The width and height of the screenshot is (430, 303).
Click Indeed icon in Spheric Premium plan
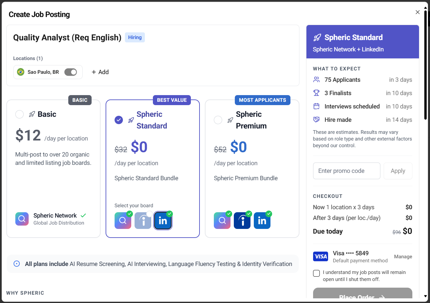242,221
